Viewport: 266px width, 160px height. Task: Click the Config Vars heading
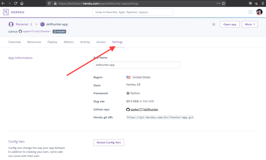point(16,141)
